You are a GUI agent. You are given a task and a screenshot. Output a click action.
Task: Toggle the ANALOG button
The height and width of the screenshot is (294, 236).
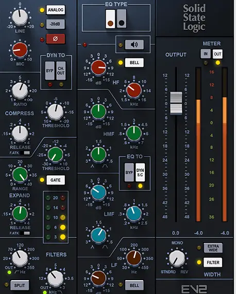[x=56, y=10]
